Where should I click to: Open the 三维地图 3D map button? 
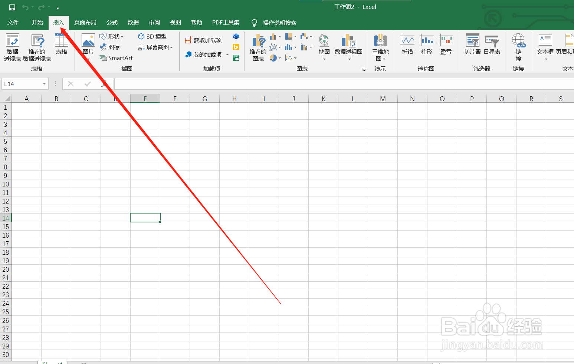pos(381,47)
